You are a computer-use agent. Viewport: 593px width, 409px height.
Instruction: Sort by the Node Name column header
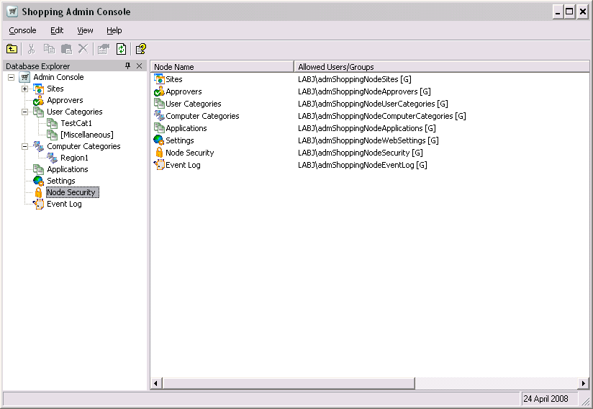[222, 67]
